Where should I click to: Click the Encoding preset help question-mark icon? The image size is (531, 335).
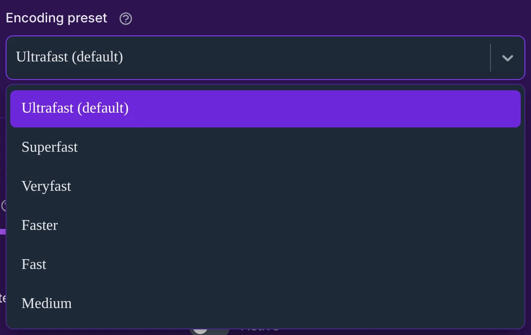tap(126, 19)
